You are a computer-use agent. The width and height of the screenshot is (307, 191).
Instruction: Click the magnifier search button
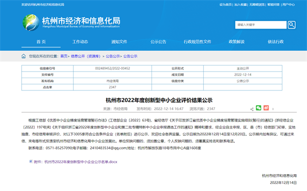click(292, 25)
